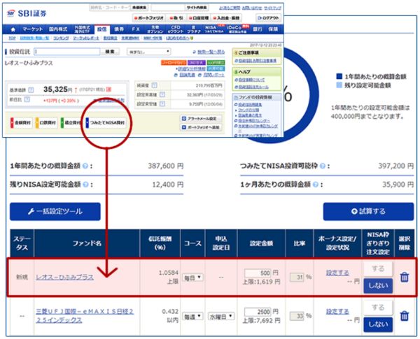This screenshot has width=420, height=339.
Task: Click the アラートメール設定 button
Action: point(201,119)
